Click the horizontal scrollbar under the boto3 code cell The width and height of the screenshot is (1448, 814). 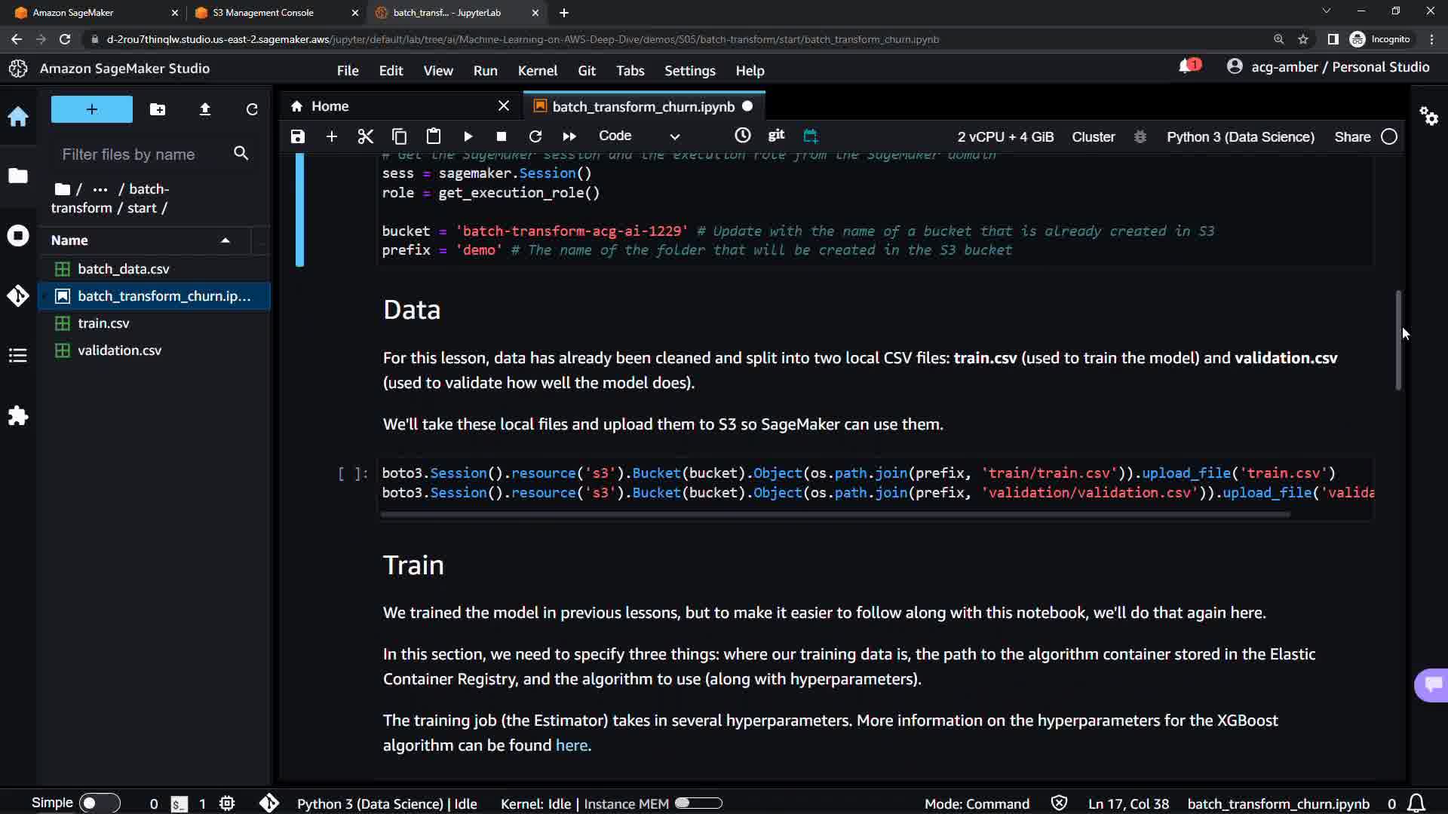835,515
